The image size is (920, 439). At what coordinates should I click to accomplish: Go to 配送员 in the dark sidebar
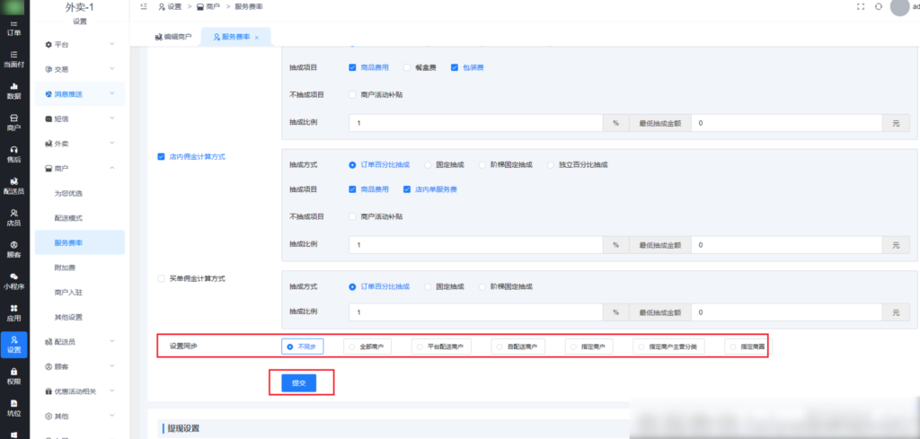tap(13, 186)
